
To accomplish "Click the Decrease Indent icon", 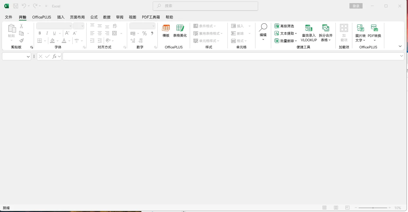I will (x=92, y=41).
